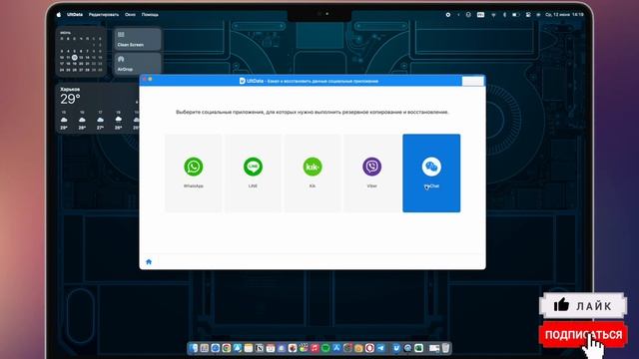The image size is (639, 359).
Task: Go back via the blue home icon
Action: [149, 261]
